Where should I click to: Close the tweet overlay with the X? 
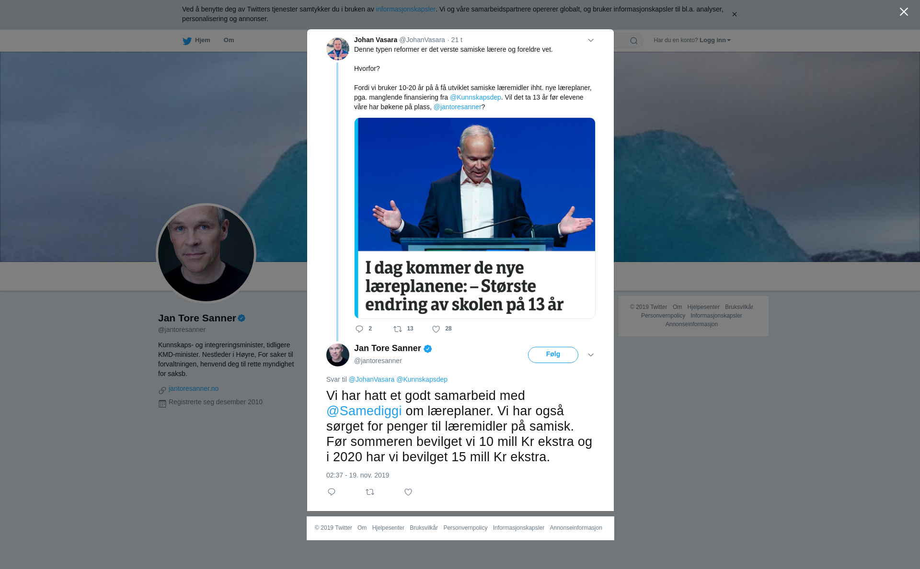904,12
